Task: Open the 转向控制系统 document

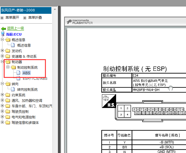Action: coord(27,90)
